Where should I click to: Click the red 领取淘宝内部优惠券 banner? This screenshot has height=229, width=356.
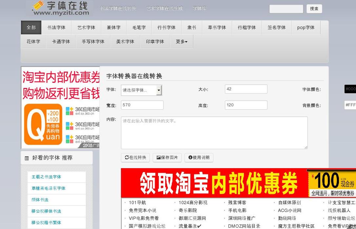click(x=238, y=183)
